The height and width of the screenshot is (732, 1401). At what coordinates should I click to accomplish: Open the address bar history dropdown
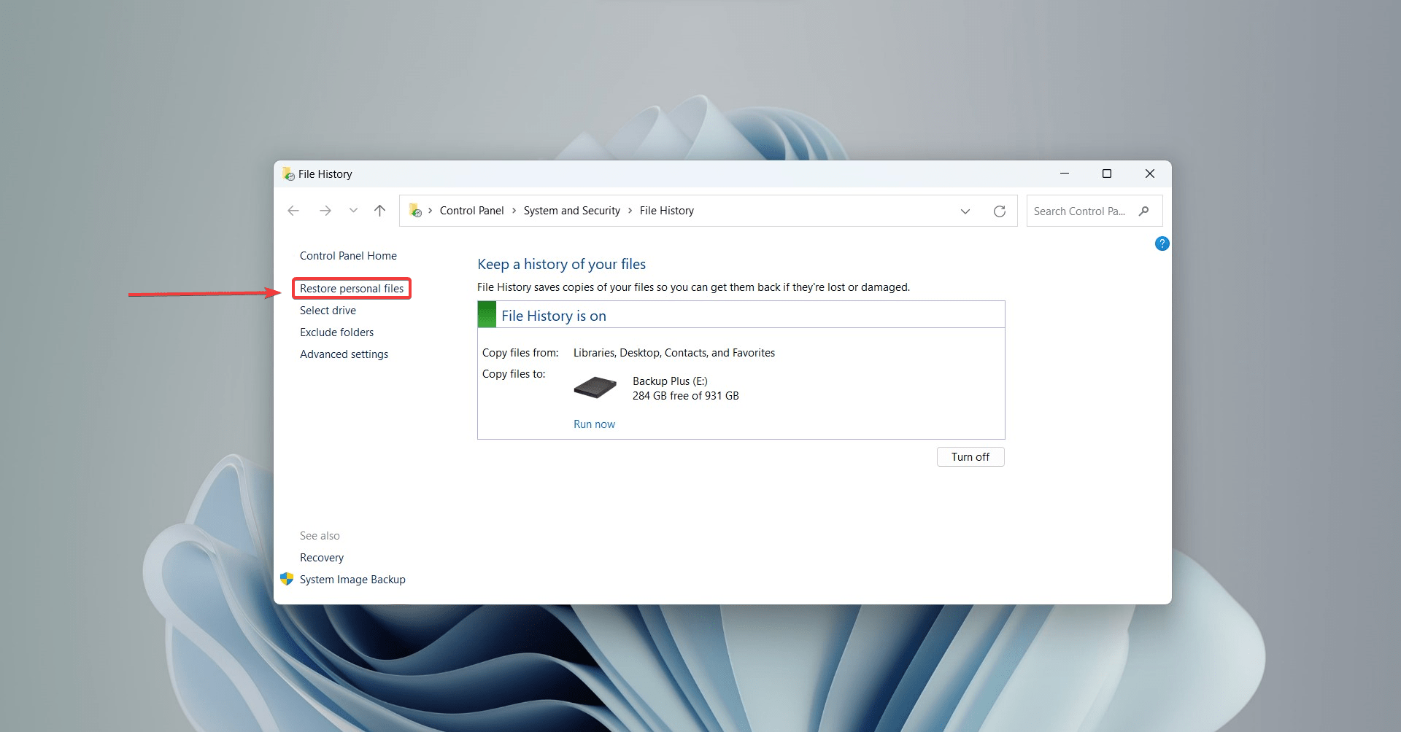tap(965, 211)
